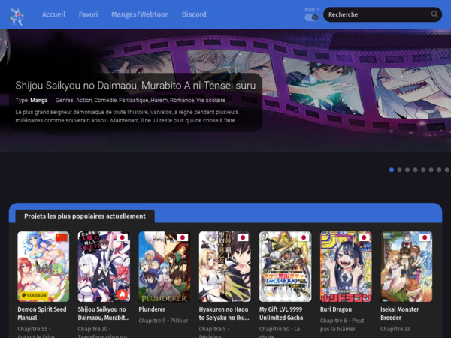Select seventh carousel dot indicator
The image size is (451, 338).
pos(439,170)
